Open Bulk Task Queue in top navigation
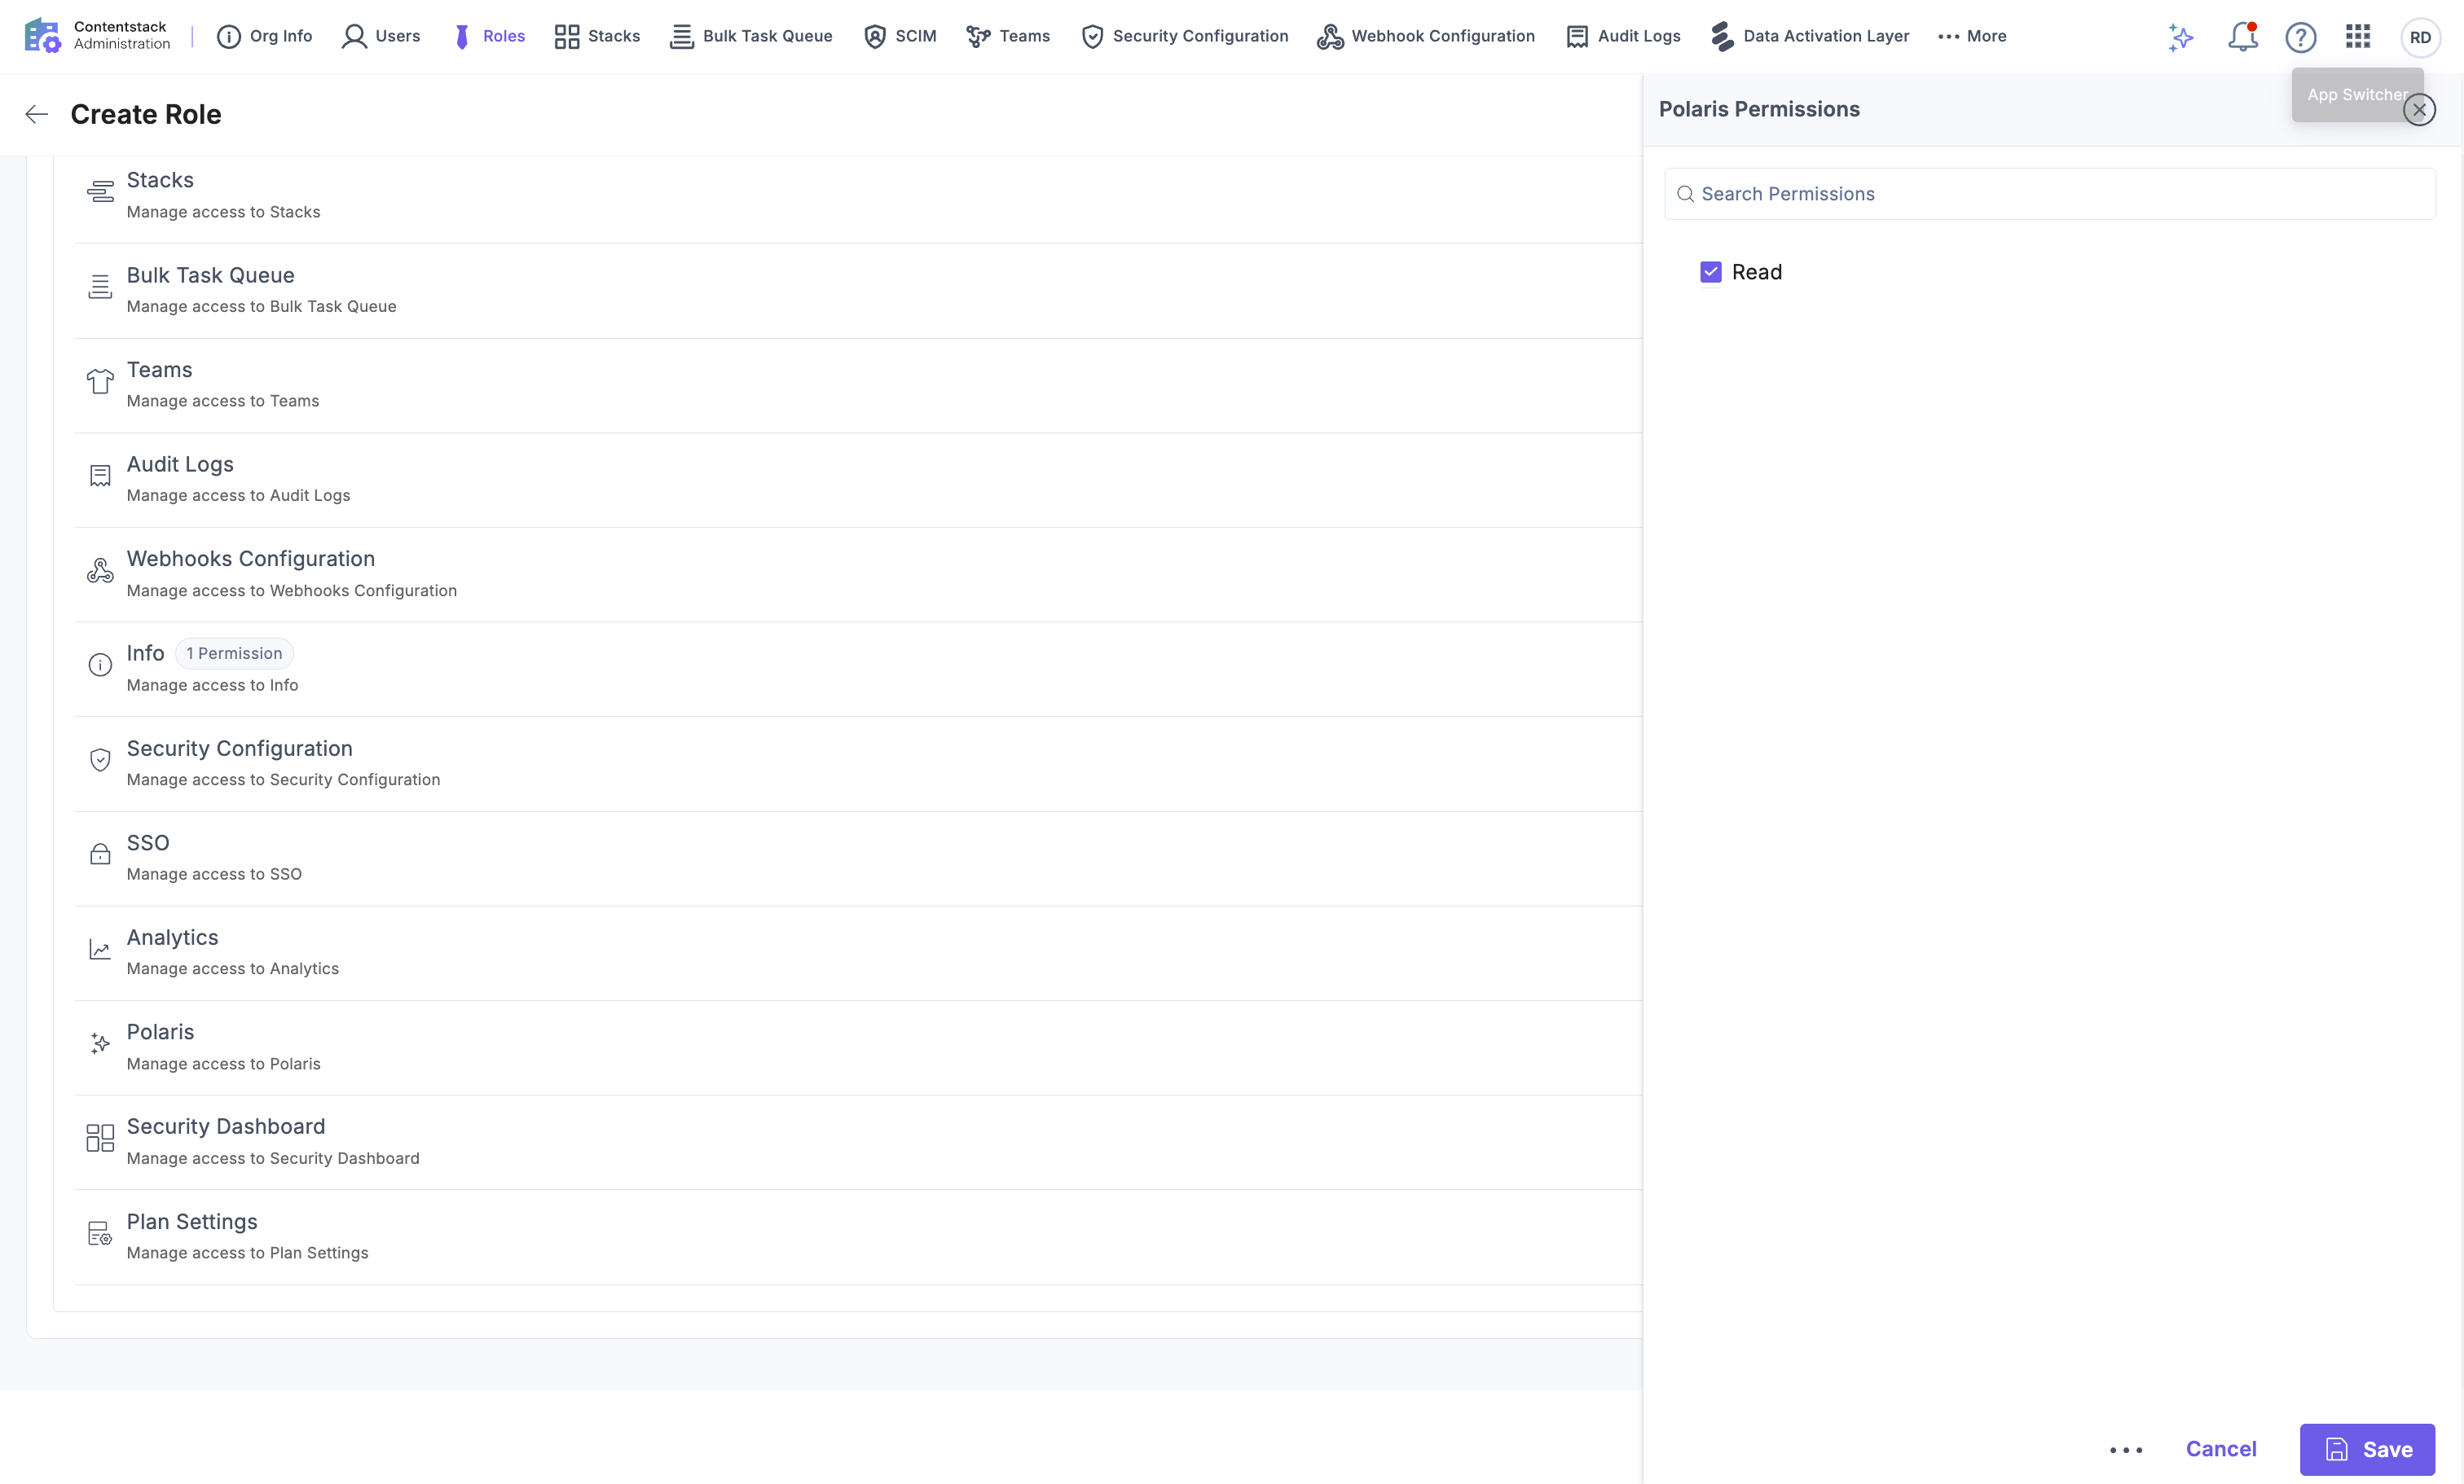 pos(751,36)
